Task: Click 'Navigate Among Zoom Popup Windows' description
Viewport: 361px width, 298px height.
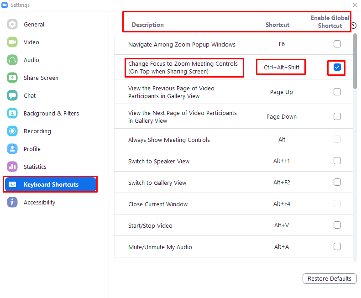Action: (x=182, y=44)
